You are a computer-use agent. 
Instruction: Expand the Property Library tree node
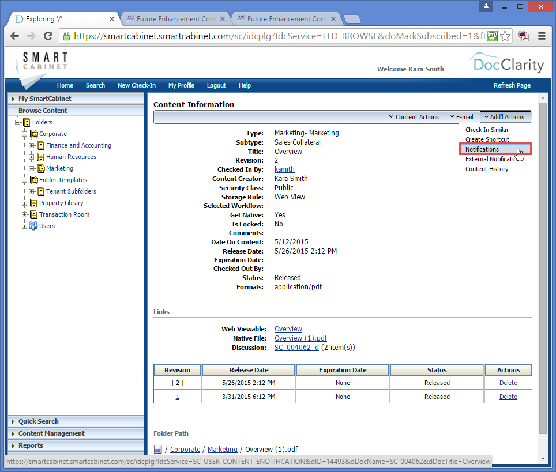(24, 203)
